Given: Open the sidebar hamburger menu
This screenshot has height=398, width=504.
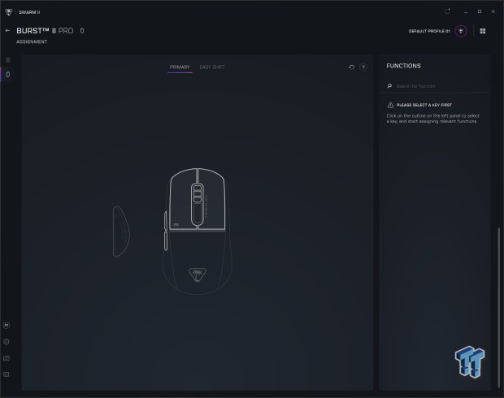Looking at the screenshot, I should [x=8, y=59].
